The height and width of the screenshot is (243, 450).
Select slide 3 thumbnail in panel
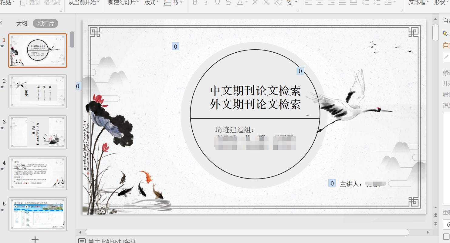[38, 132]
